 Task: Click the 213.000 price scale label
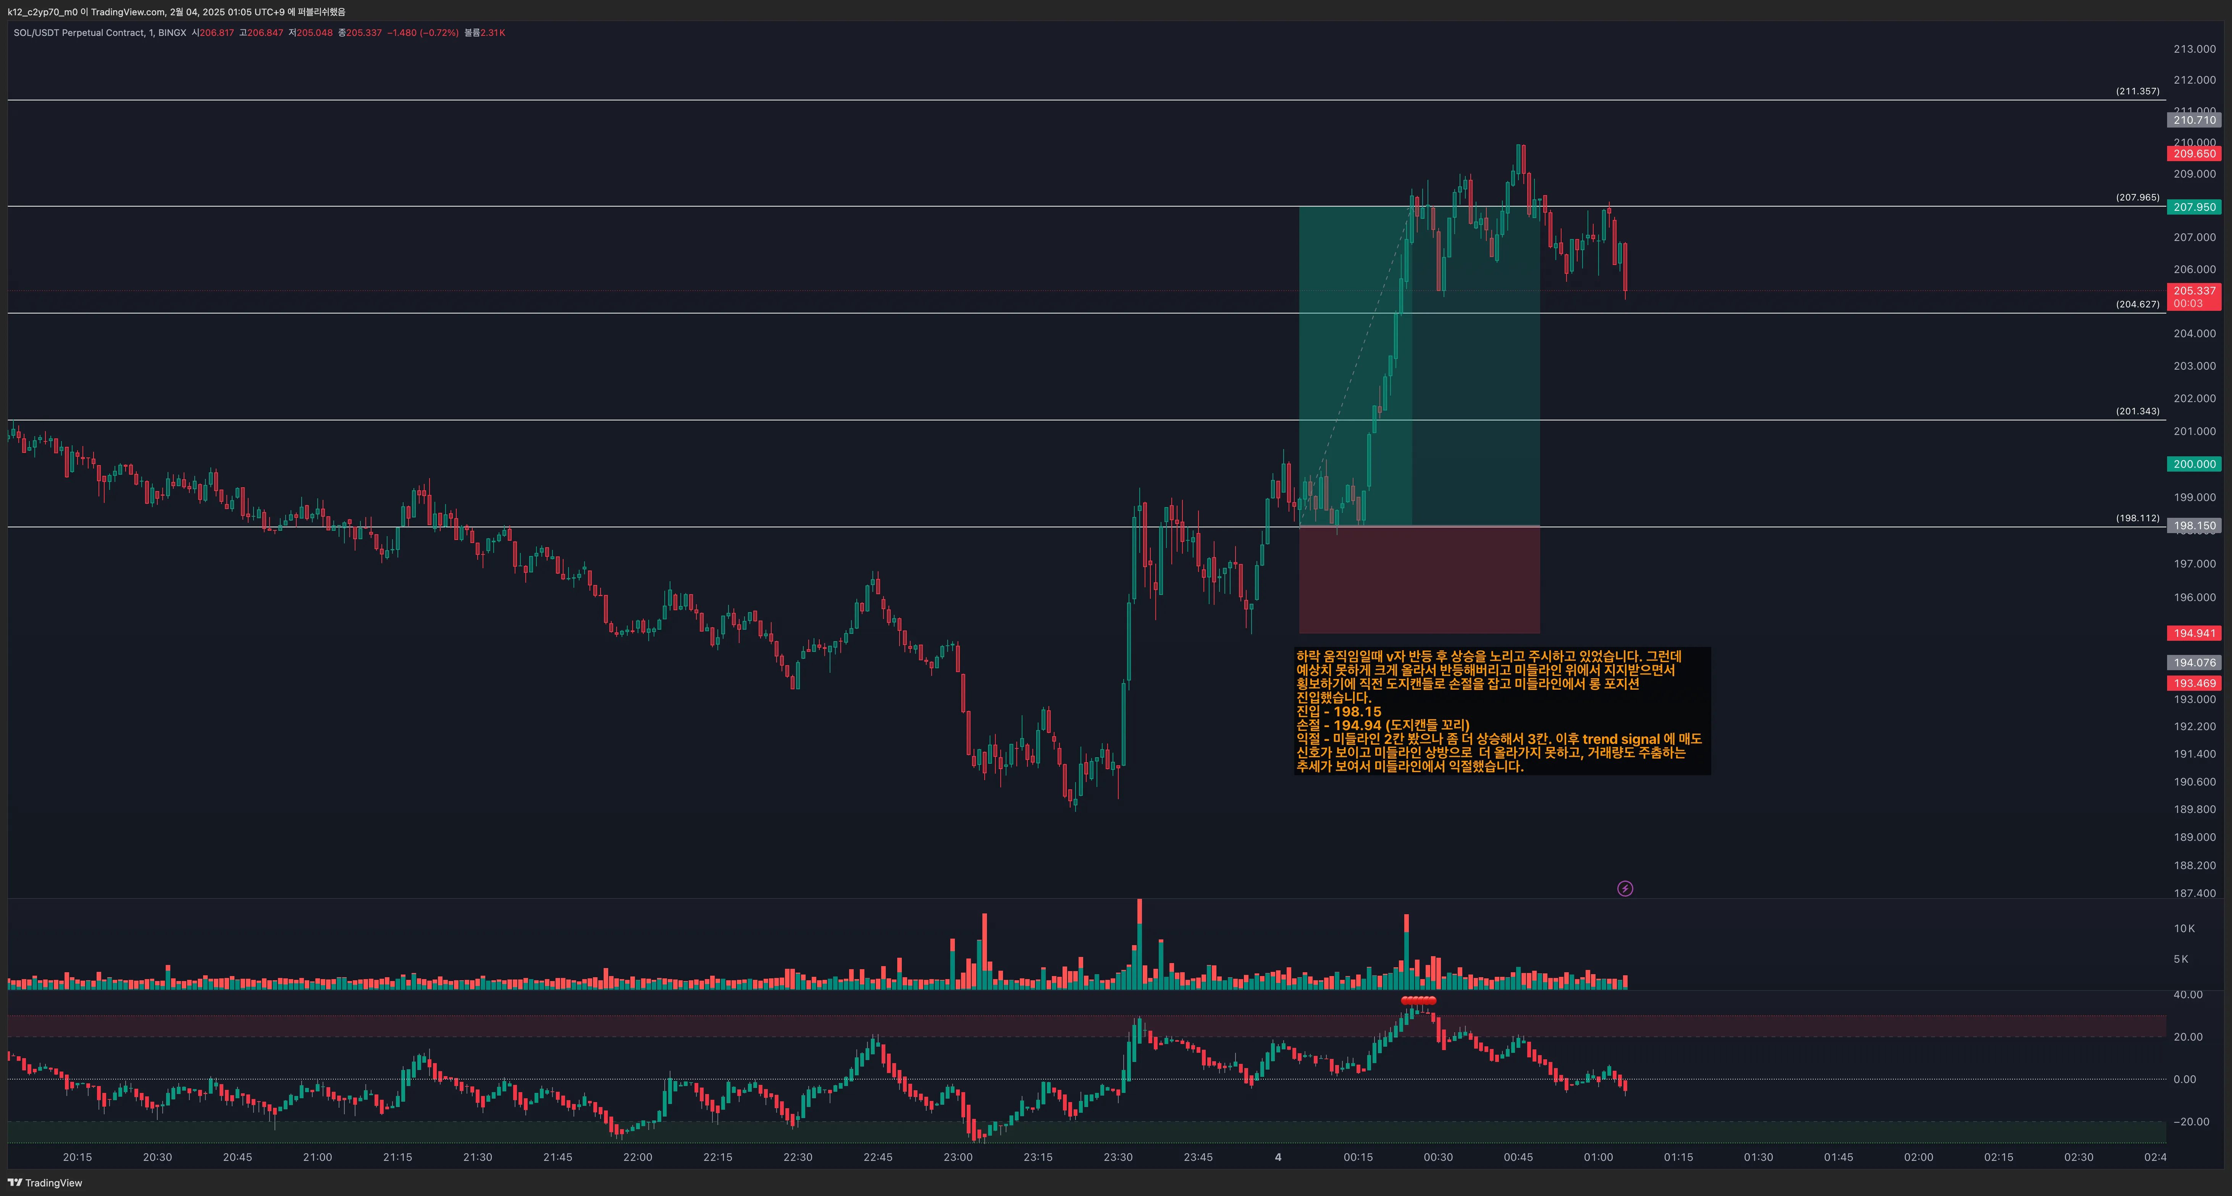tap(2194, 49)
